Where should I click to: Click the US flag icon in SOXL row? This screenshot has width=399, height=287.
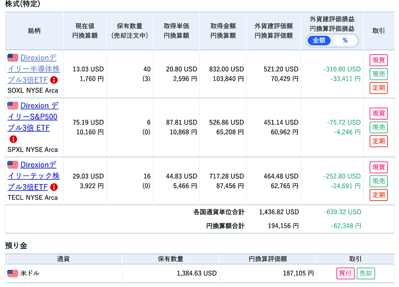pos(13,58)
